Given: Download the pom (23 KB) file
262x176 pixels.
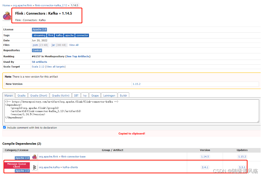Looking at the screenshot, I should point(40,45).
